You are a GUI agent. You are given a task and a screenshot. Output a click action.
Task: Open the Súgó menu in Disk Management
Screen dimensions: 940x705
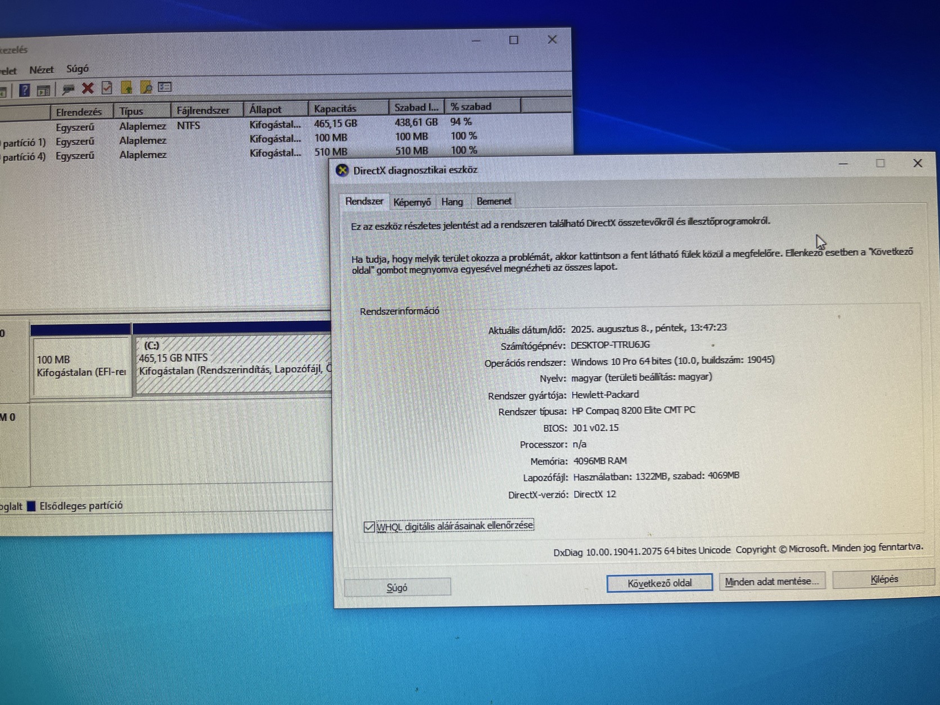point(78,69)
